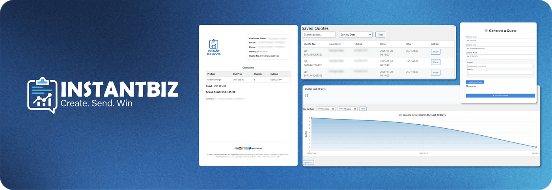The image size is (552, 190).
Task: Click the Create. Send. Win tagline
Action: coord(96,104)
